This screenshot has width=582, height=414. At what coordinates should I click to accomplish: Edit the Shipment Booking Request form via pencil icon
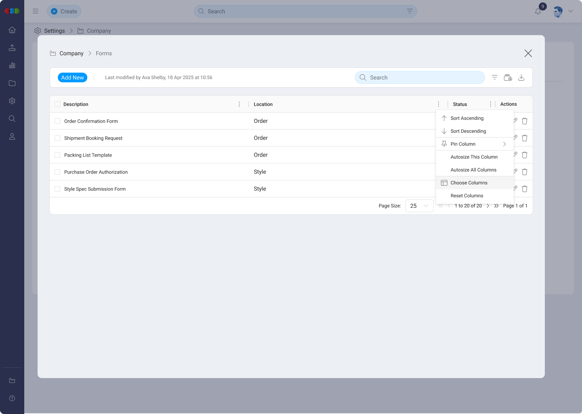pyautogui.click(x=515, y=138)
